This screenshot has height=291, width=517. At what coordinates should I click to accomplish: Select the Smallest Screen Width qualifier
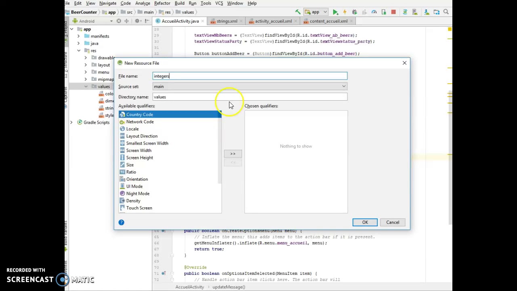click(170, 143)
